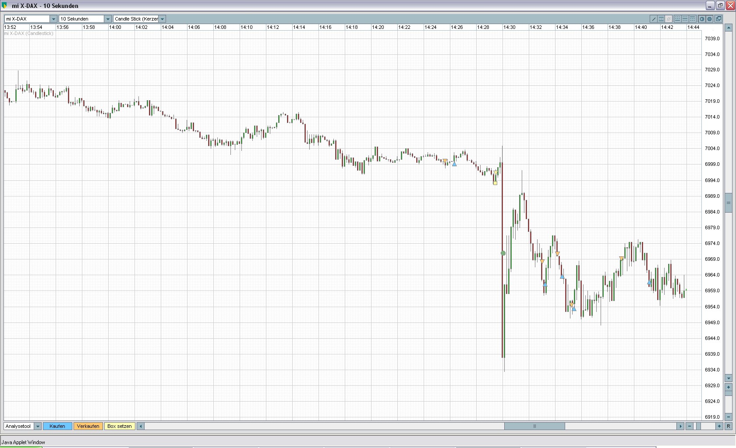Image resolution: width=736 pixels, height=448 pixels.
Task: Toggle the fully filled octagon marker icon
Action: coord(709,19)
